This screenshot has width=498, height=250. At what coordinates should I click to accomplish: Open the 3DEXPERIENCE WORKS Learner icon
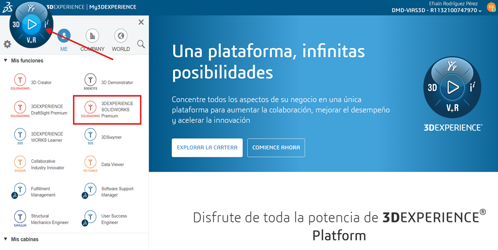click(20, 136)
